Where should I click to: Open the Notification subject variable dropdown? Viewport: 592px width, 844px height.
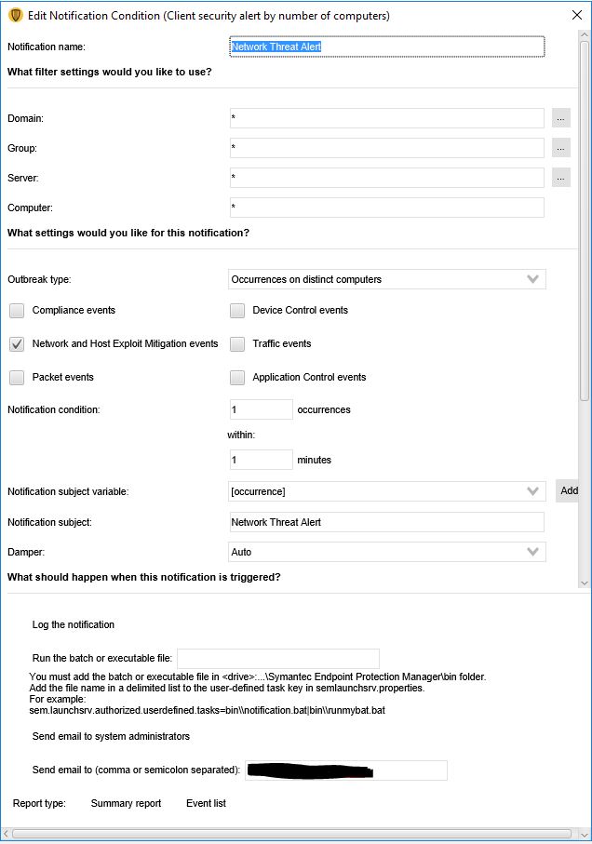pos(531,490)
